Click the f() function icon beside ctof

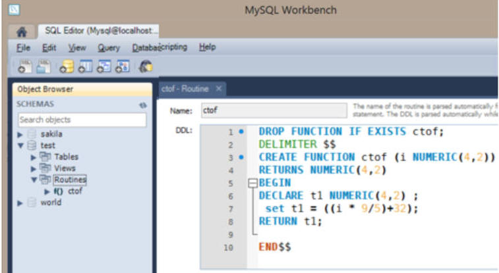coord(58,191)
